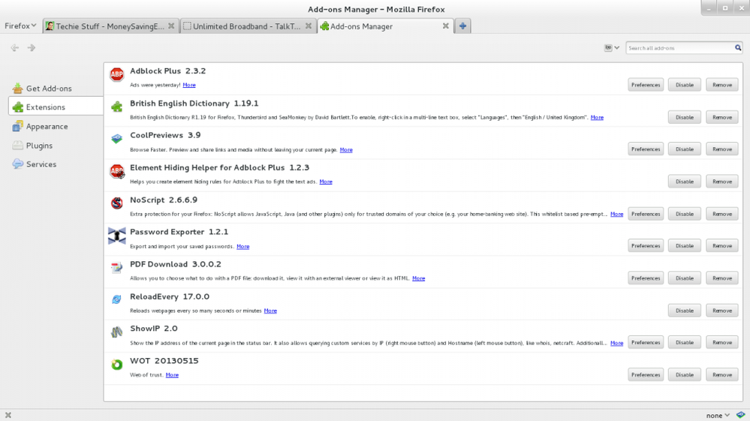Click the status bar X icon

(8, 415)
